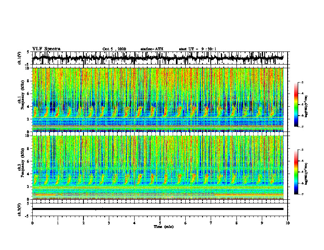Click time axis tick label "0"

click(x=32, y=223)
